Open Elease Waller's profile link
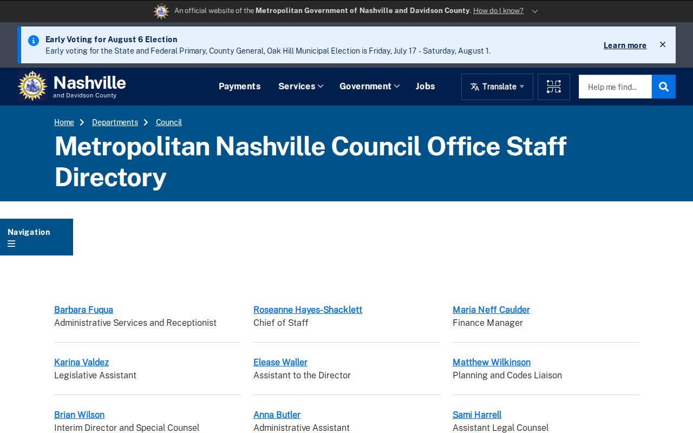The height and width of the screenshot is (433, 693). point(280,362)
